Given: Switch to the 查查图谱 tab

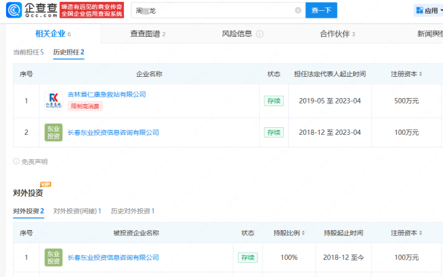Looking at the screenshot, I should coord(148,34).
